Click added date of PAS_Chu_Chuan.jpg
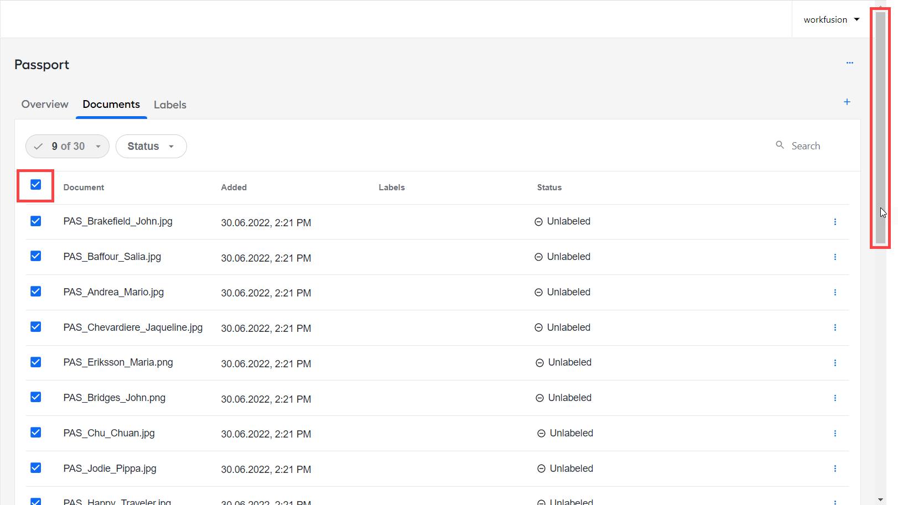The image size is (898, 505). 266,434
